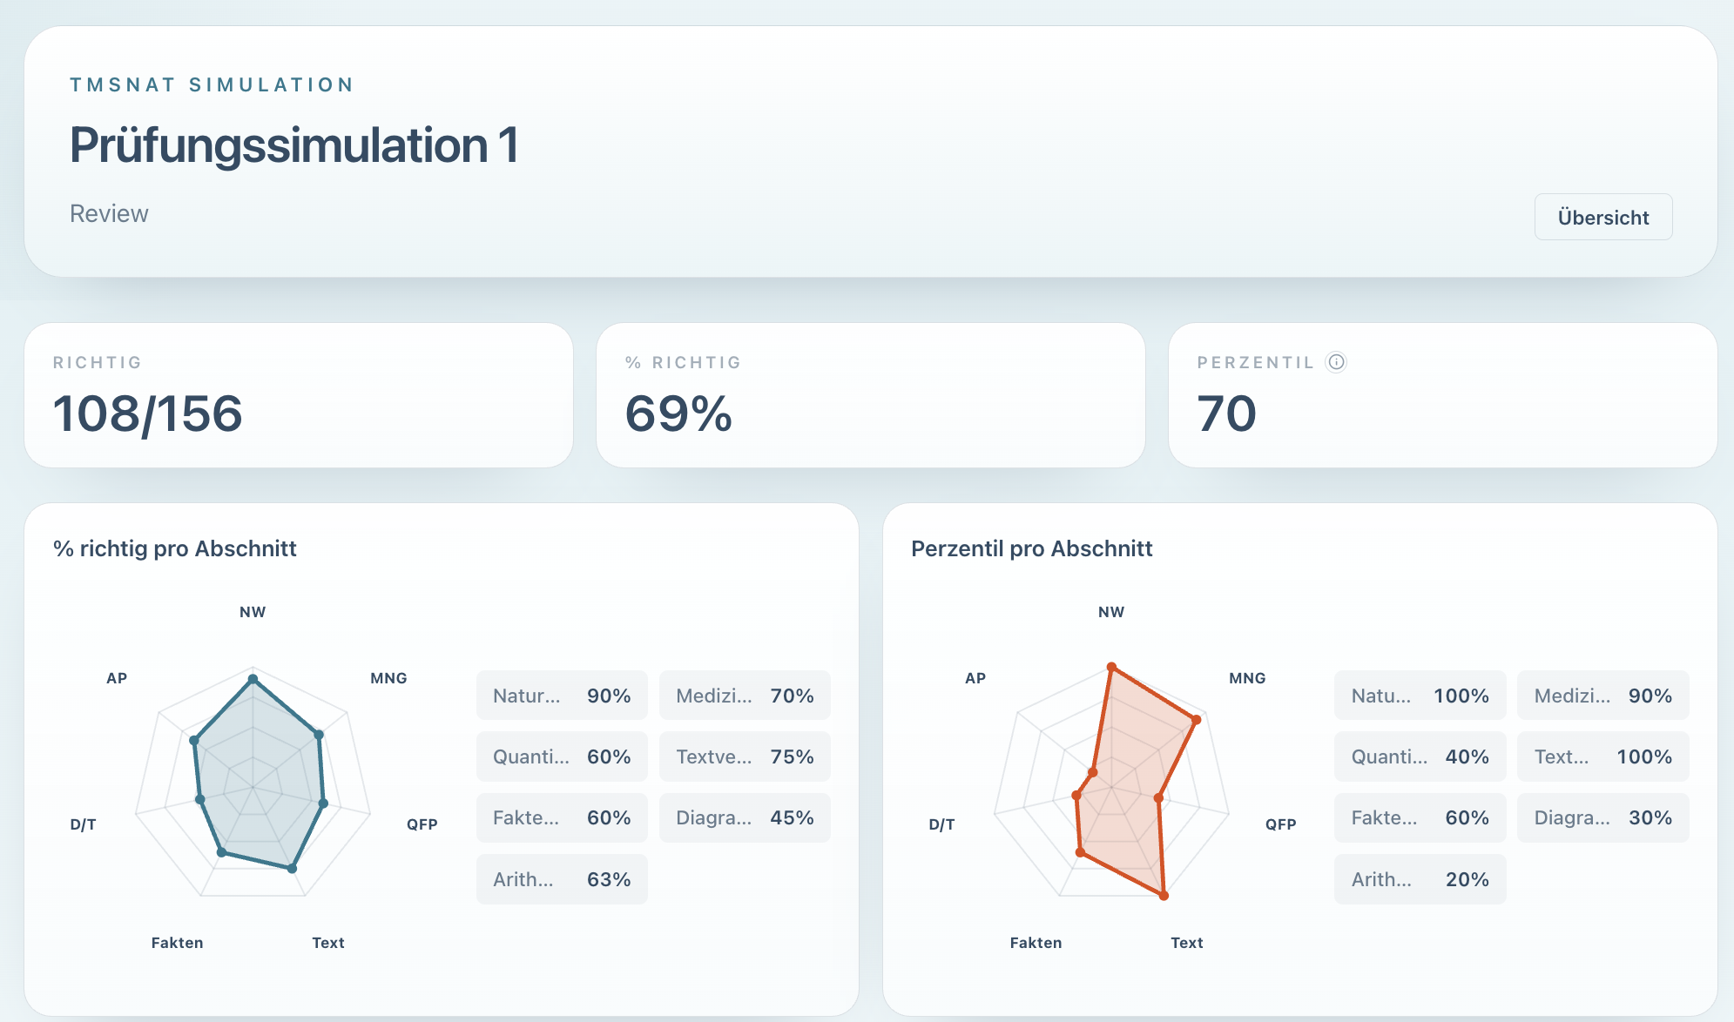
Task: Click the Medizi... 90% percentile chip
Action: (x=1602, y=696)
